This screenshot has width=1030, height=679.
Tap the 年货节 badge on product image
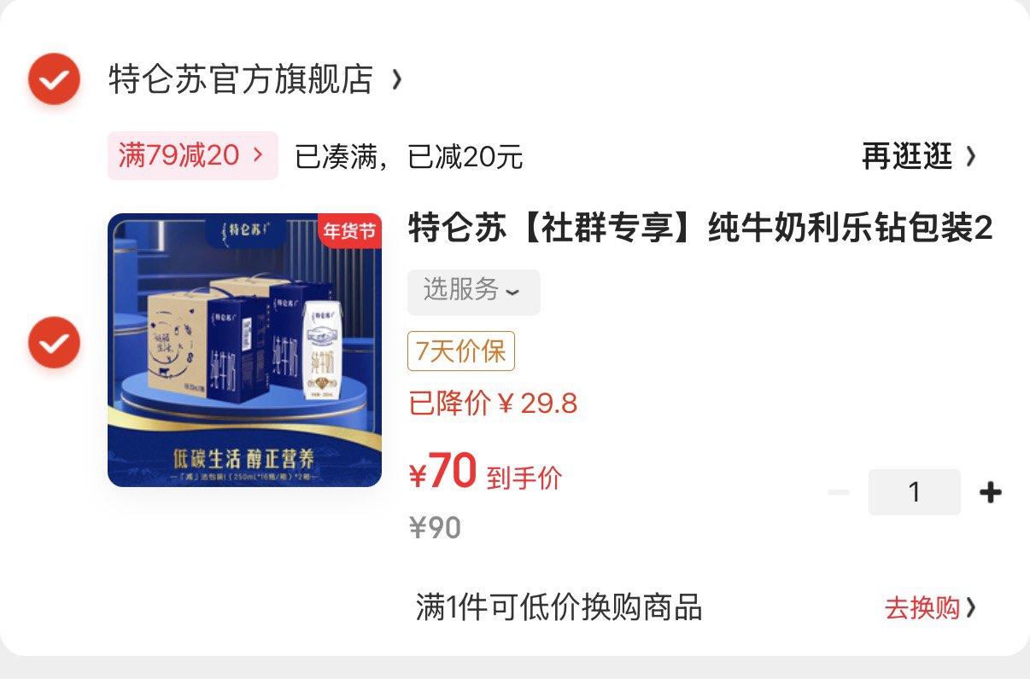pos(349,230)
